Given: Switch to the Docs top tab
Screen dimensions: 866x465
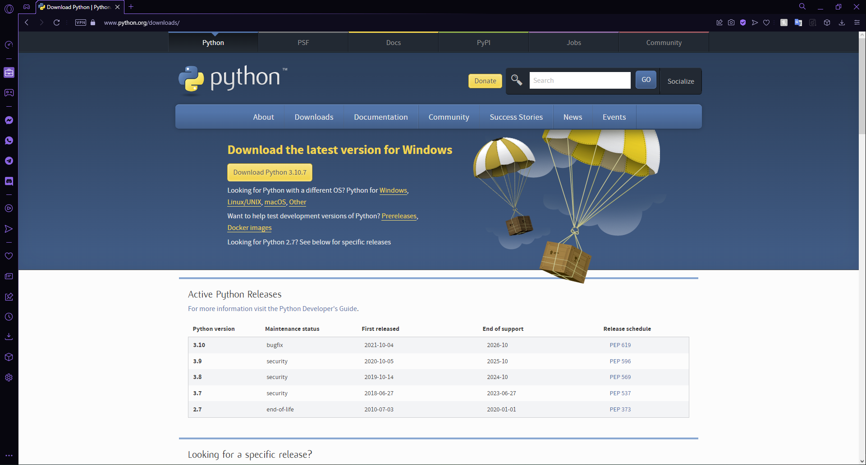Looking at the screenshot, I should point(394,42).
